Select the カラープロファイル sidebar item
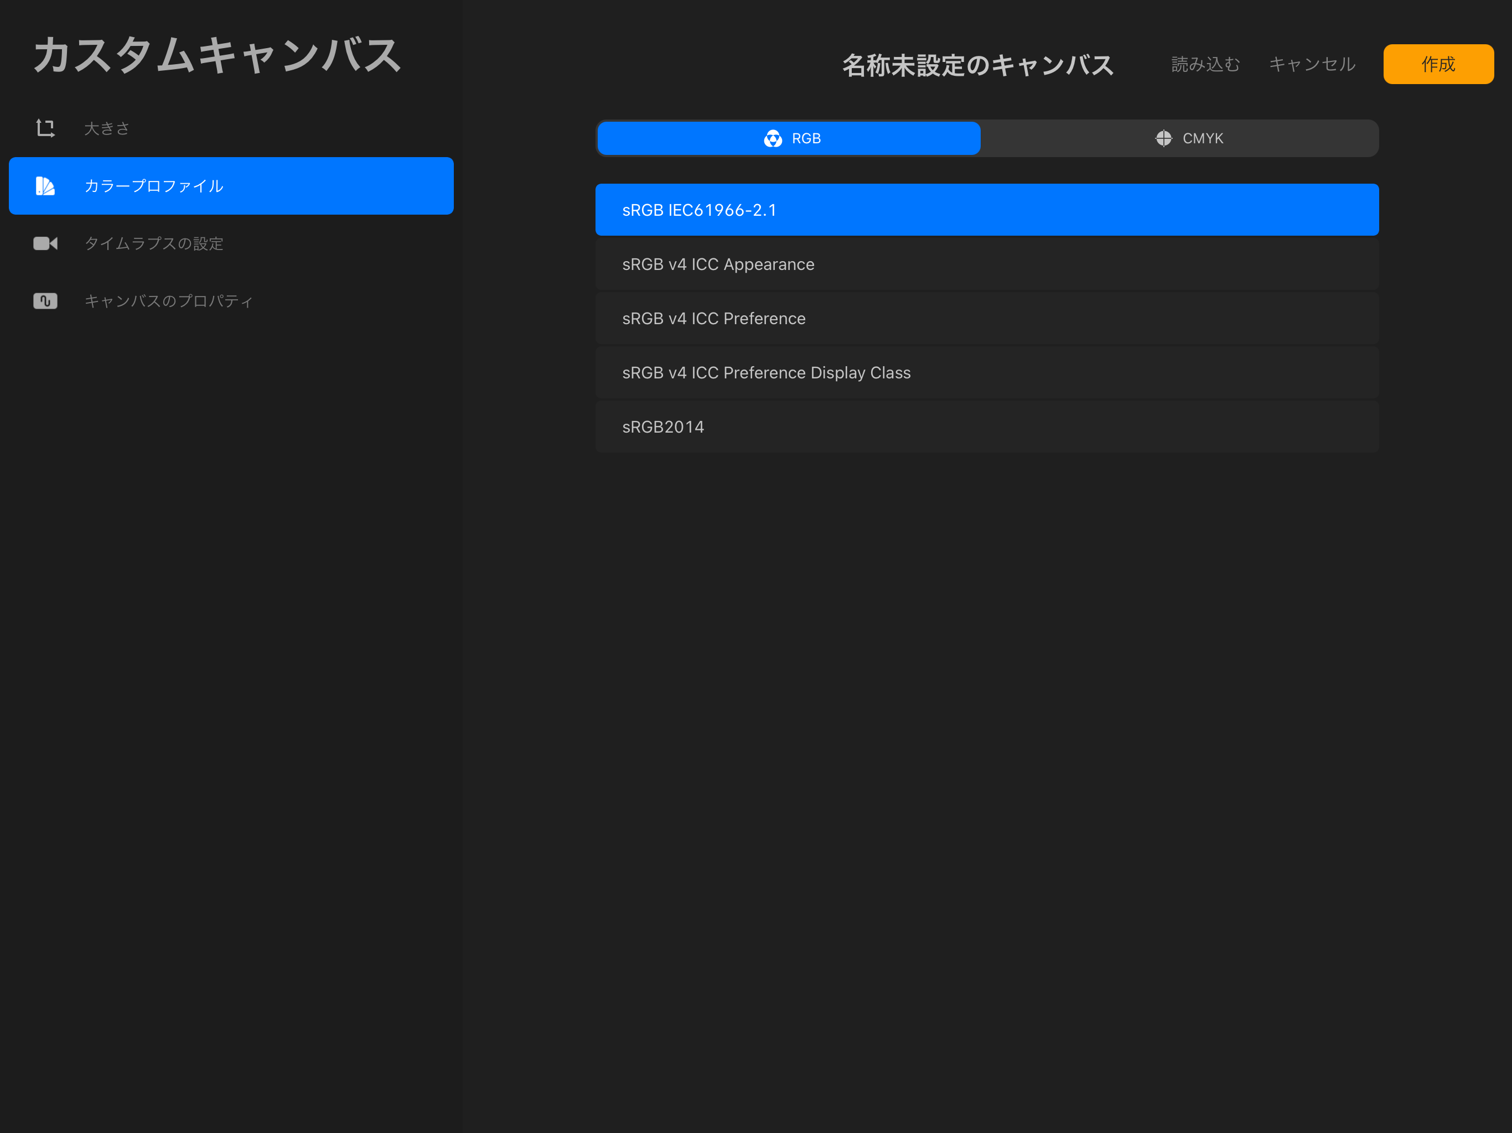Viewport: 1512px width, 1133px height. point(231,186)
